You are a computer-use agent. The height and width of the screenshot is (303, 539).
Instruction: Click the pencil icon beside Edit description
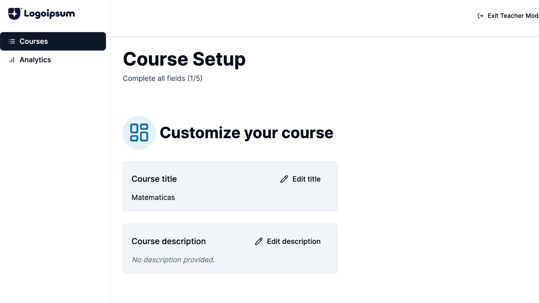259,242
